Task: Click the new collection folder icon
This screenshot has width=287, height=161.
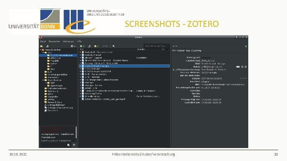Action: (x=42, y=46)
